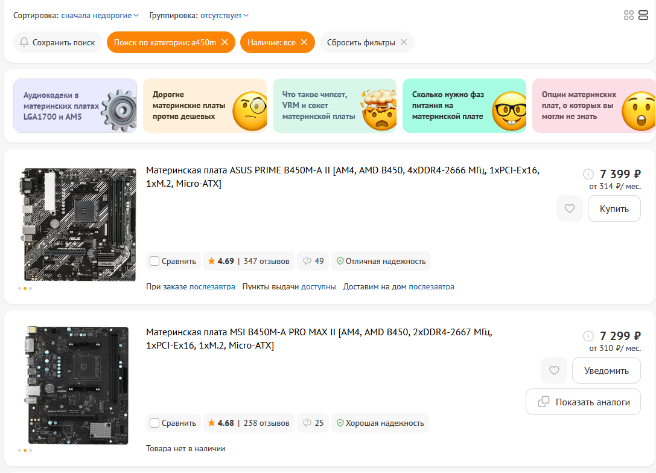The image size is (656, 473).
Task: Tick 'Сравнить' checkbox for MSI B450M-A PRO MAX II
Action: click(x=154, y=423)
